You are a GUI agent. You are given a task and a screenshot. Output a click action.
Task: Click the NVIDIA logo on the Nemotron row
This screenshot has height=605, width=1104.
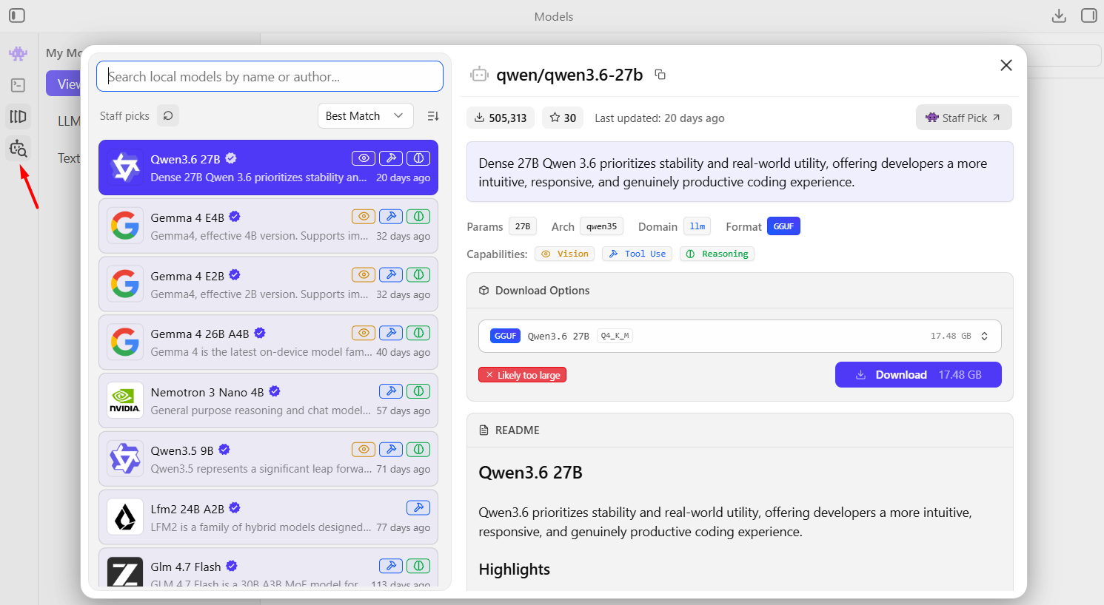pos(125,400)
